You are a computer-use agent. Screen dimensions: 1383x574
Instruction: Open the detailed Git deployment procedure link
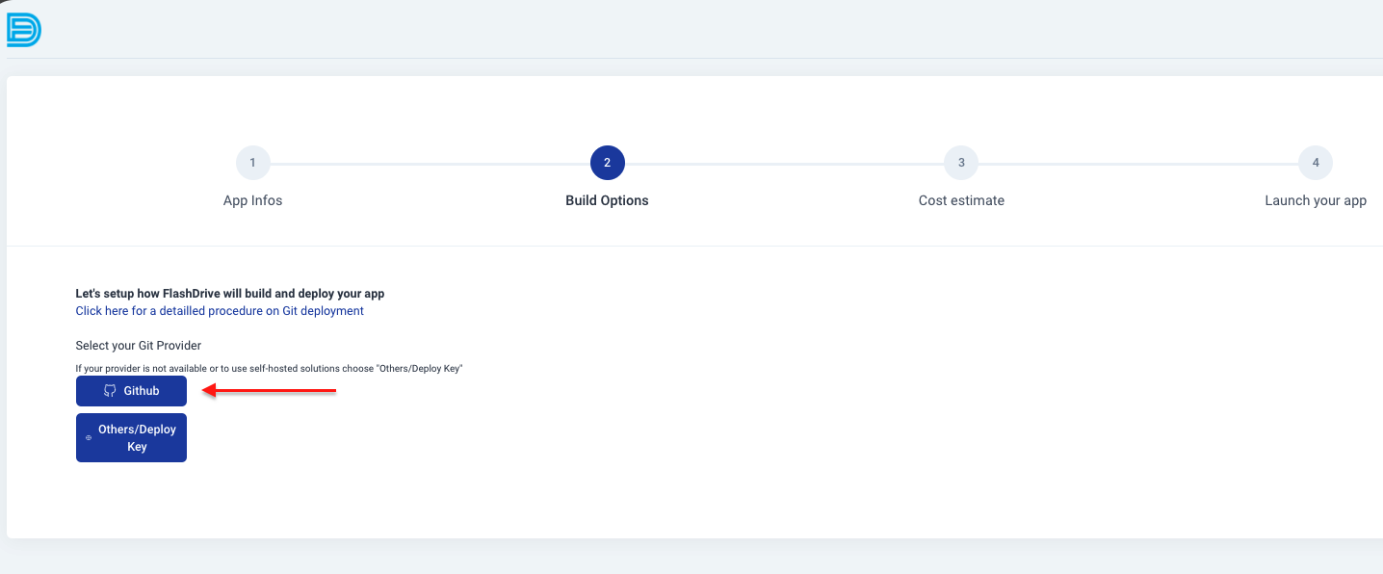[x=220, y=310]
